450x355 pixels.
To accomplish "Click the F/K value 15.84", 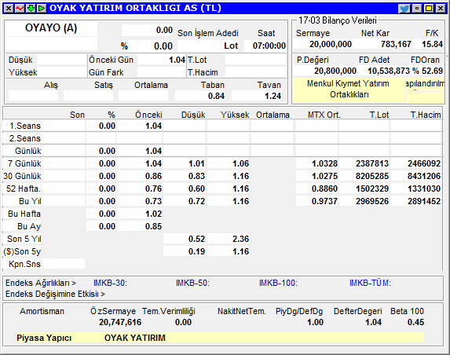I will (x=432, y=44).
